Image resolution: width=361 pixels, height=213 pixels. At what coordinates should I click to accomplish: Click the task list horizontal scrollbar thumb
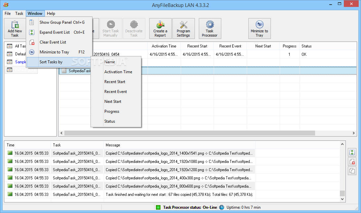click(x=190, y=133)
